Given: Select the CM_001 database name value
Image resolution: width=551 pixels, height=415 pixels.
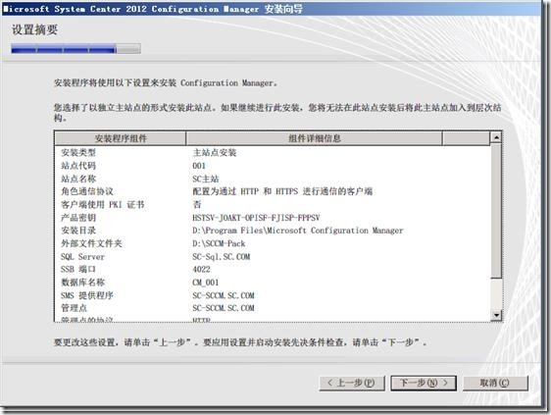Looking at the screenshot, I should pyautogui.click(x=206, y=283).
